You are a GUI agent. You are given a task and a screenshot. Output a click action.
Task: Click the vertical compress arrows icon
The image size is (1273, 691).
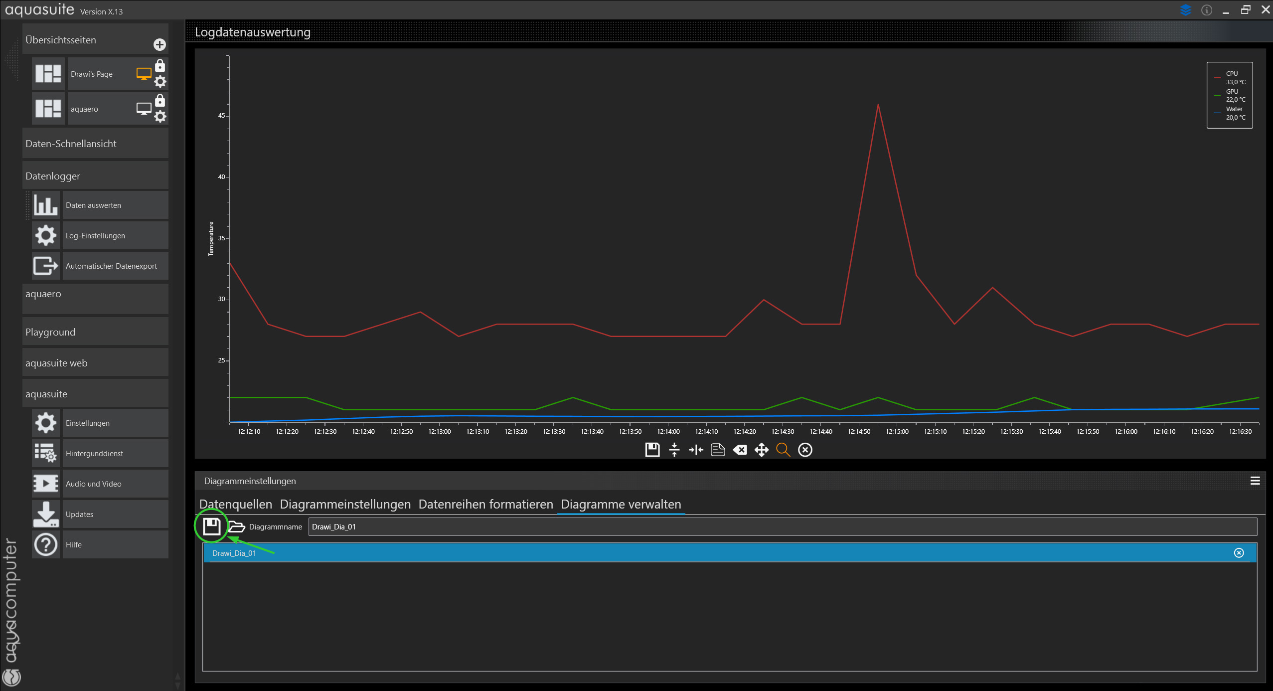pyautogui.click(x=674, y=450)
